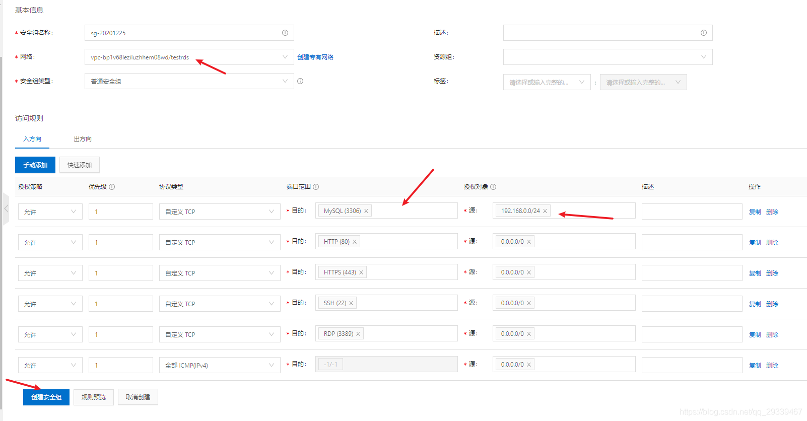This screenshot has height=421, width=807.
Task: Remove the 192.168.0.0/24 source tag
Action: [x=545, y=211]
